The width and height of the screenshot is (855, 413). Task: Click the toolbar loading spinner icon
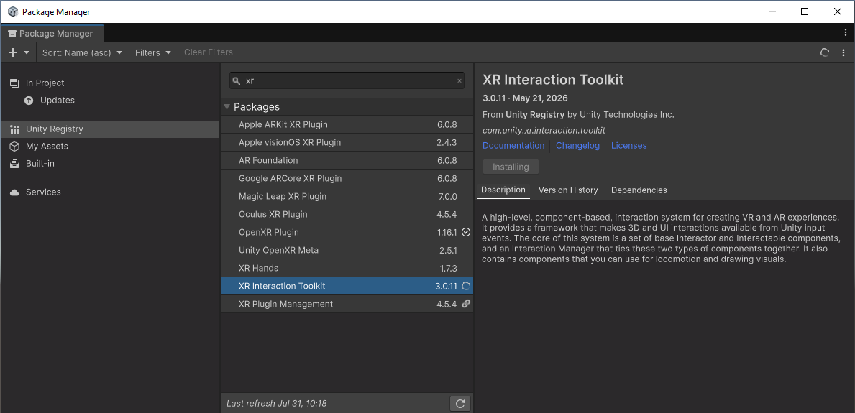click(x=825, y=53)
